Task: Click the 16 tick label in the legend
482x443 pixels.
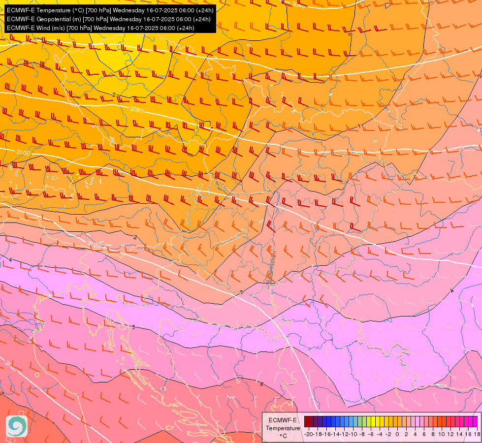Action: pos(469,435)
